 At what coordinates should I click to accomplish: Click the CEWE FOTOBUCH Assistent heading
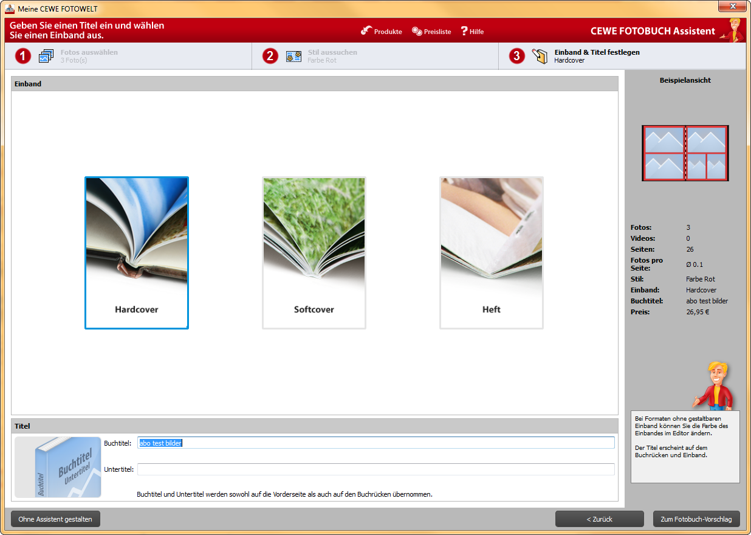pyautogui.click(x=653, y=31)
